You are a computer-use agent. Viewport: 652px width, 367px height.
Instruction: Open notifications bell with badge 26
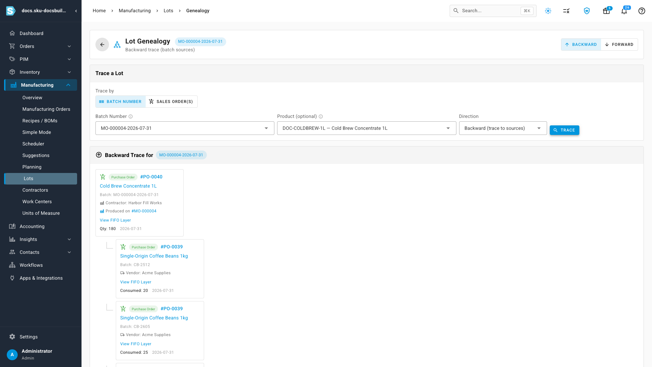[624, 11]
